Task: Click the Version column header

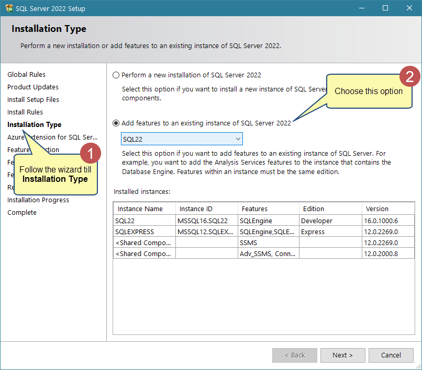Action: click(x=388, y=209)
